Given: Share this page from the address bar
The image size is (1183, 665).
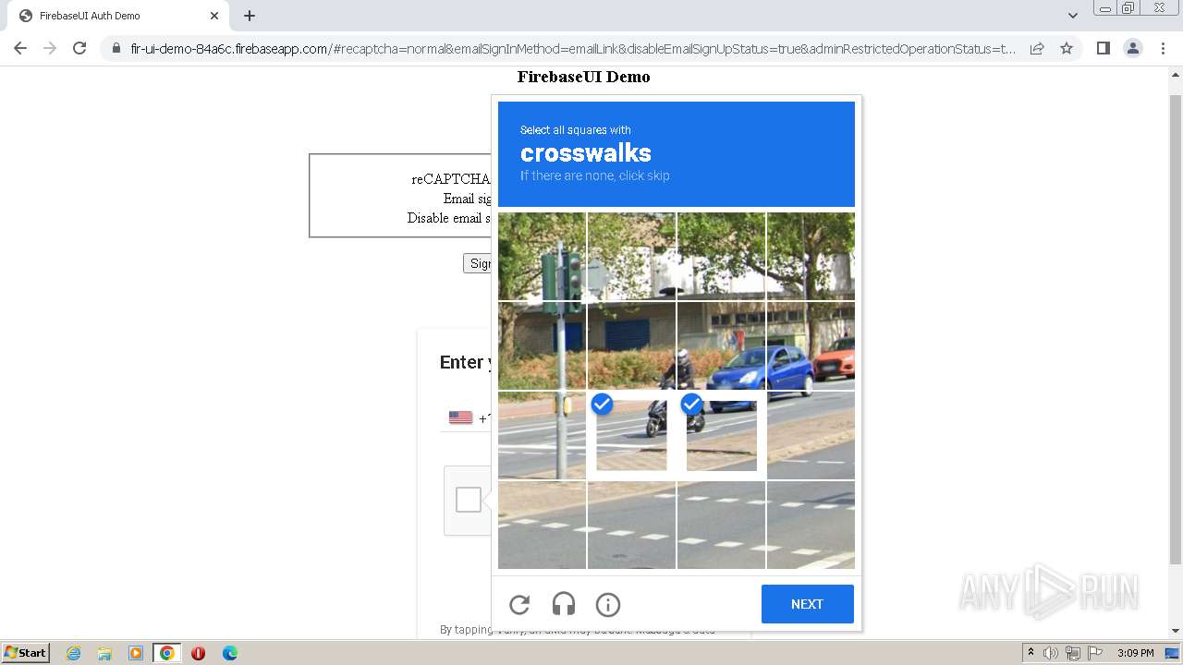Looking at the screenshot, I should point(1037,48).
